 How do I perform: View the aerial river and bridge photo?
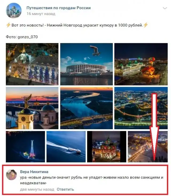click(86, 108)
